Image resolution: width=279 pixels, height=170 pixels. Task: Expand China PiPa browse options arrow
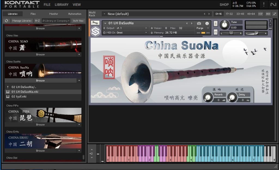tap(79, 125)
